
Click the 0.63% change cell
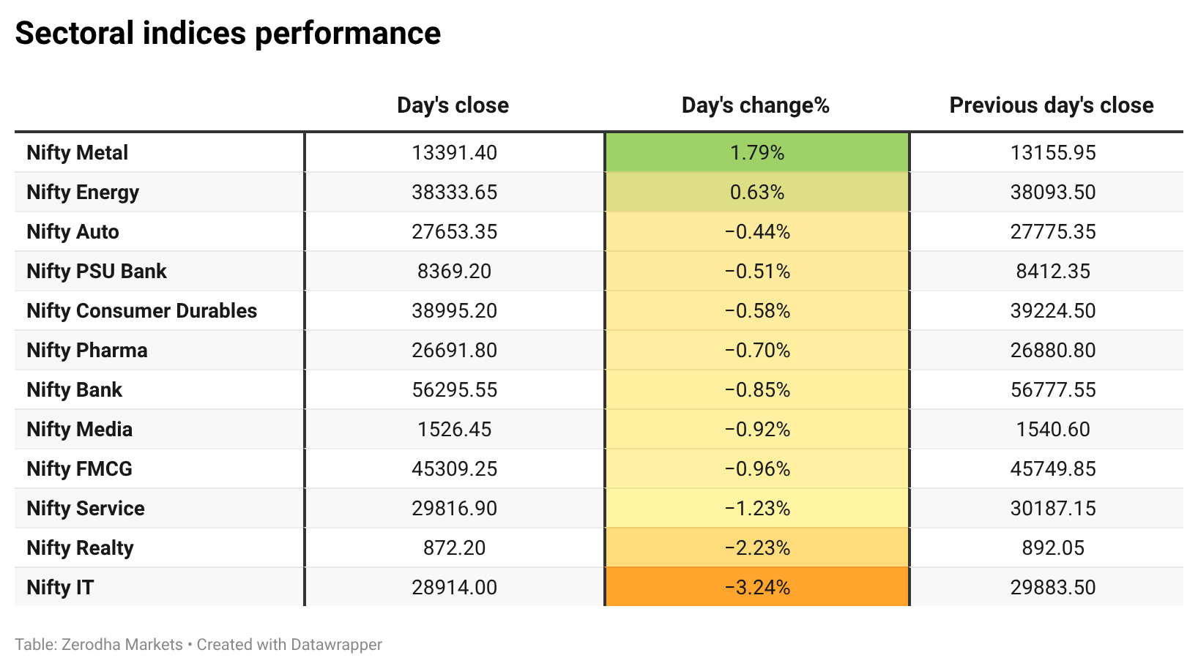[757, 192]
